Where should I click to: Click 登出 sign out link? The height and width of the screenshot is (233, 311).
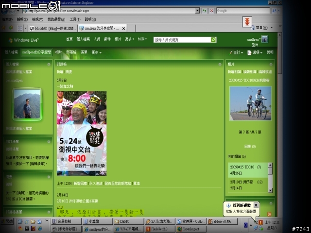[x=255, y=45]
